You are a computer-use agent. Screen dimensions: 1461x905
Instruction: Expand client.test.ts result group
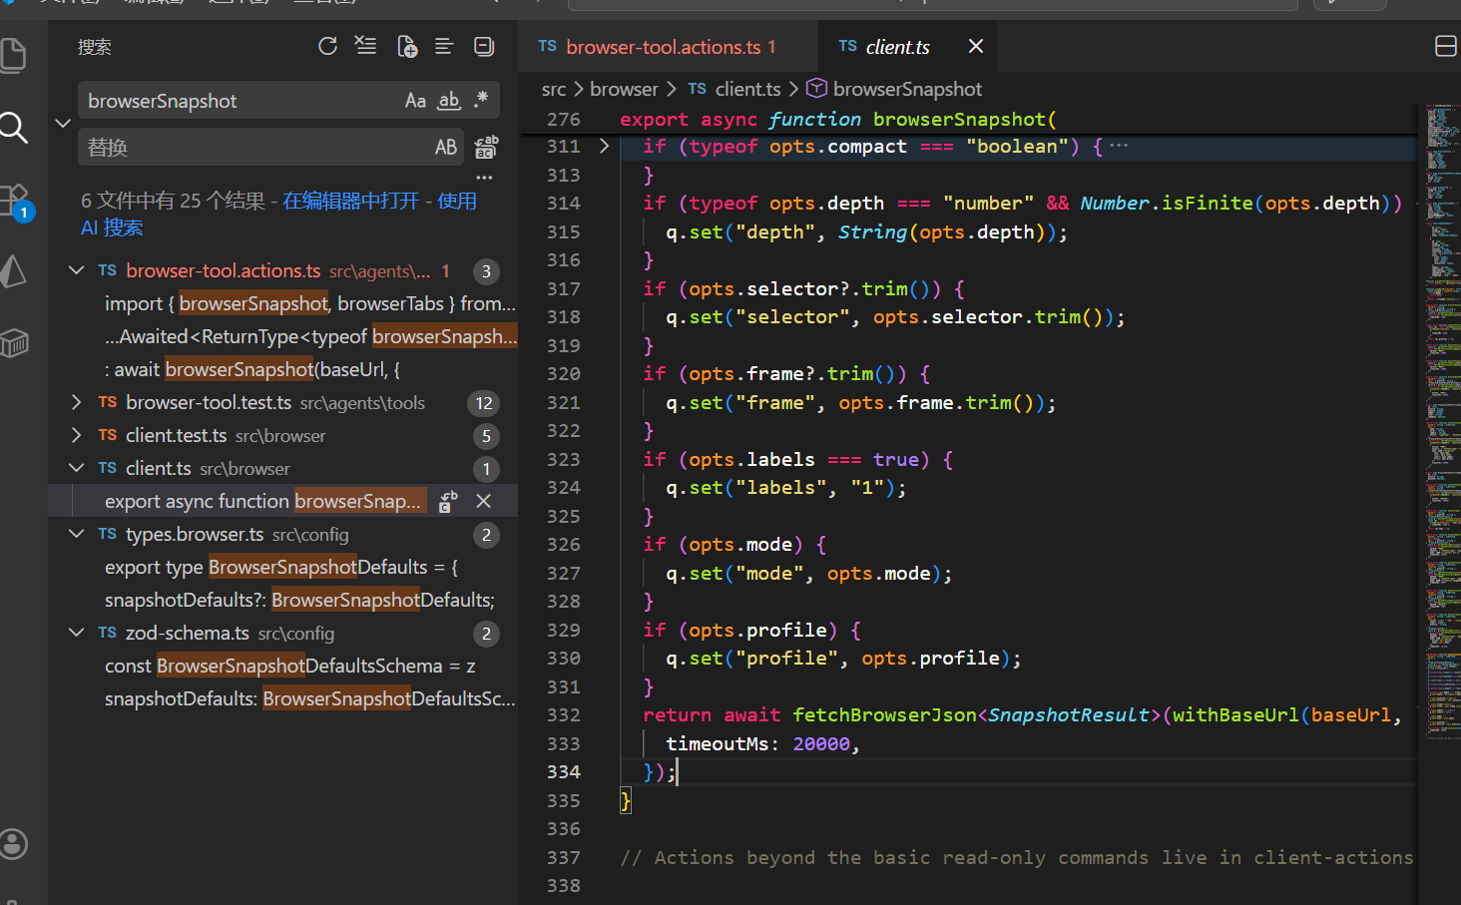click(77, 435)
